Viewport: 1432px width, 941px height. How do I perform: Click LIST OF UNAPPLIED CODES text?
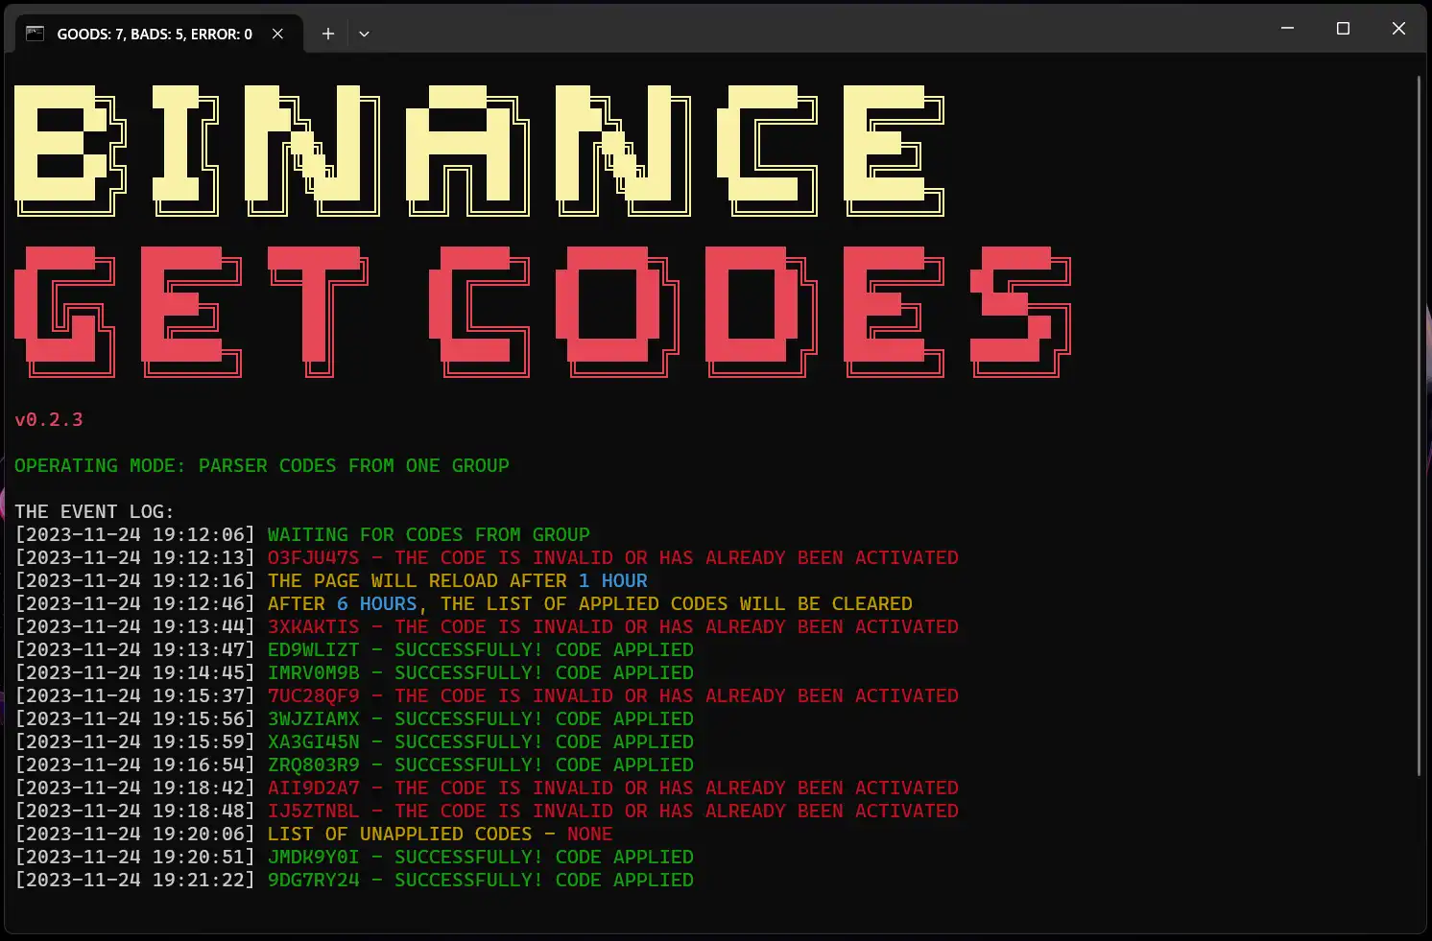(x=400, y=834)
